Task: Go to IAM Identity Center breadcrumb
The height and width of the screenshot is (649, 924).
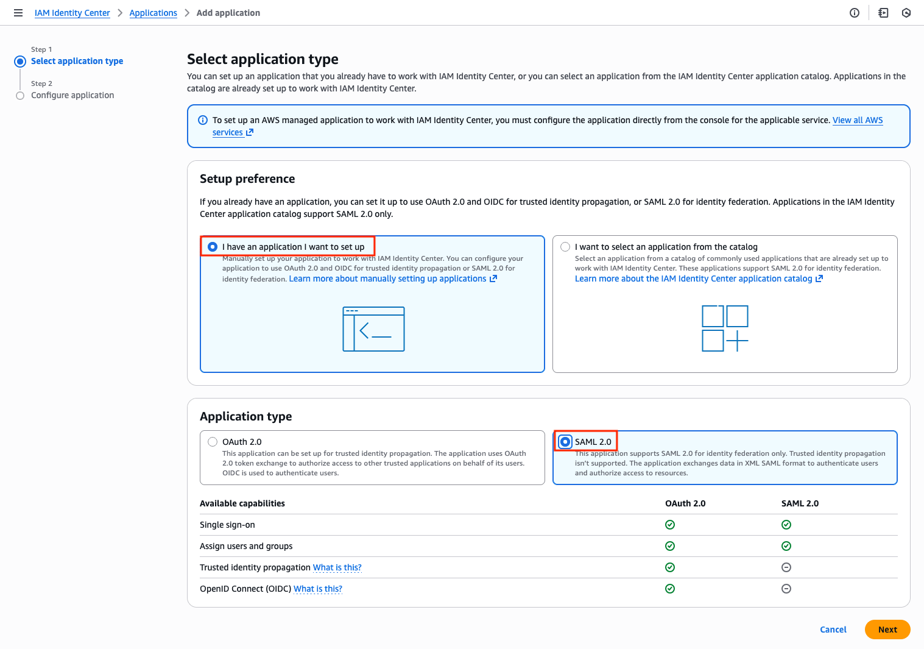Action: coord(72,13)
